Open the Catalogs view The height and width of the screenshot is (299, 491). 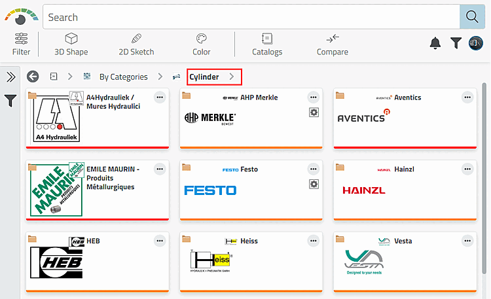tap(267, 44)
